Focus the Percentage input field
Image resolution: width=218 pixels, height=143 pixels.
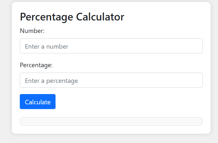click(111, 80)
